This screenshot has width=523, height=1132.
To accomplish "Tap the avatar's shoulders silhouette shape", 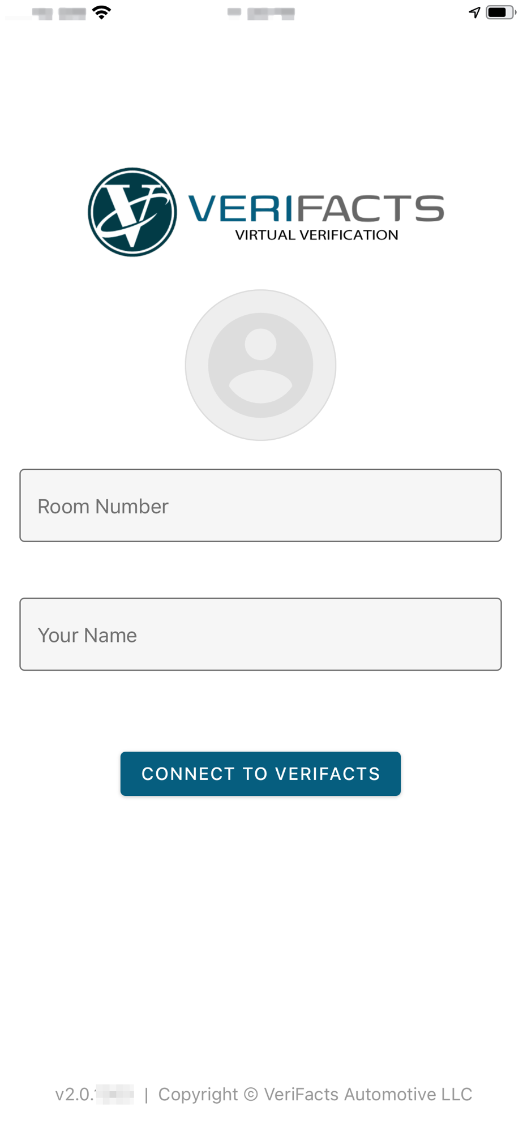I will click(260, 387).
